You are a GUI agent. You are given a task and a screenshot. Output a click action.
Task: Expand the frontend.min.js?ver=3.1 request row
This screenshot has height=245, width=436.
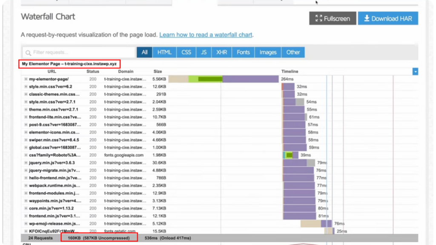pos(26,216)
